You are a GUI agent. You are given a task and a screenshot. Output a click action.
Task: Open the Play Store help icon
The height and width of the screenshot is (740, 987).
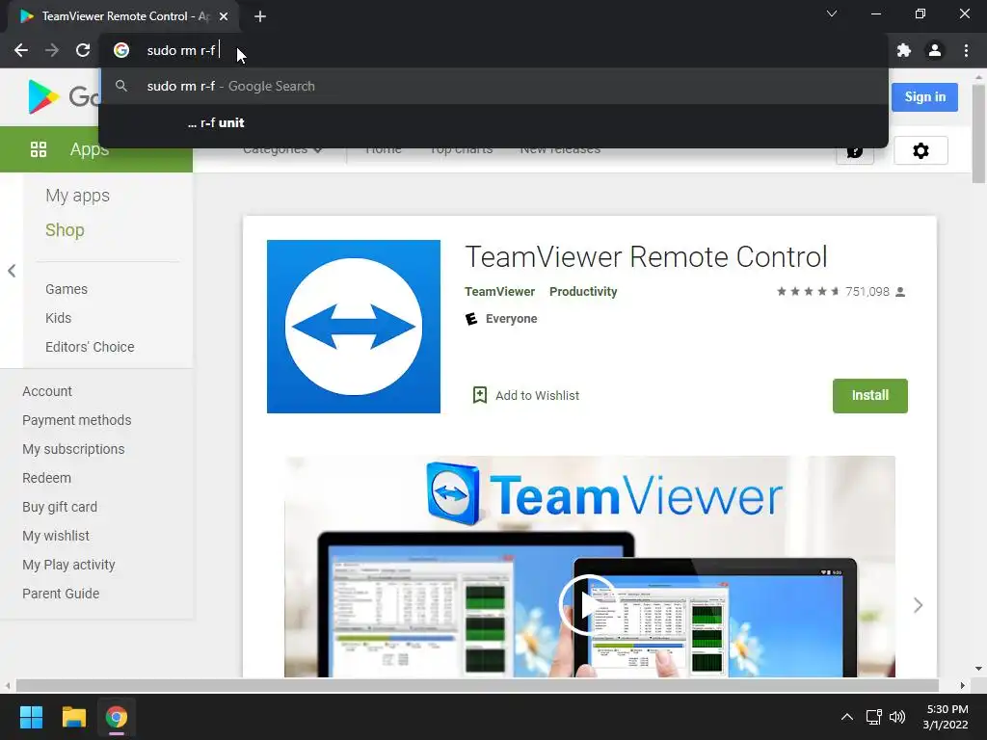[855, 151]
